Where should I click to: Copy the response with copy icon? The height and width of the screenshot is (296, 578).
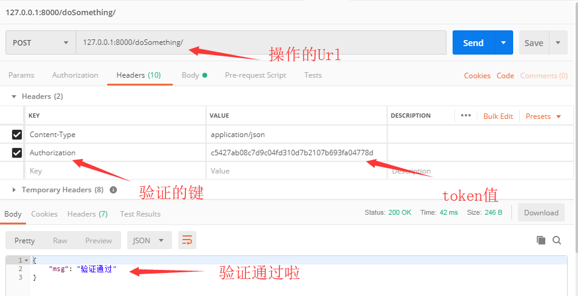click(541, 241)
